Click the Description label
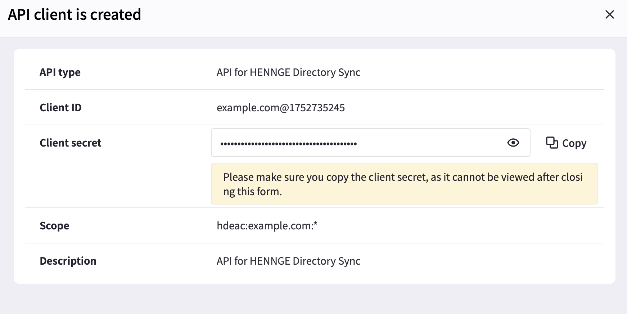This screenshot has height=314, width=627. (68, 261)
